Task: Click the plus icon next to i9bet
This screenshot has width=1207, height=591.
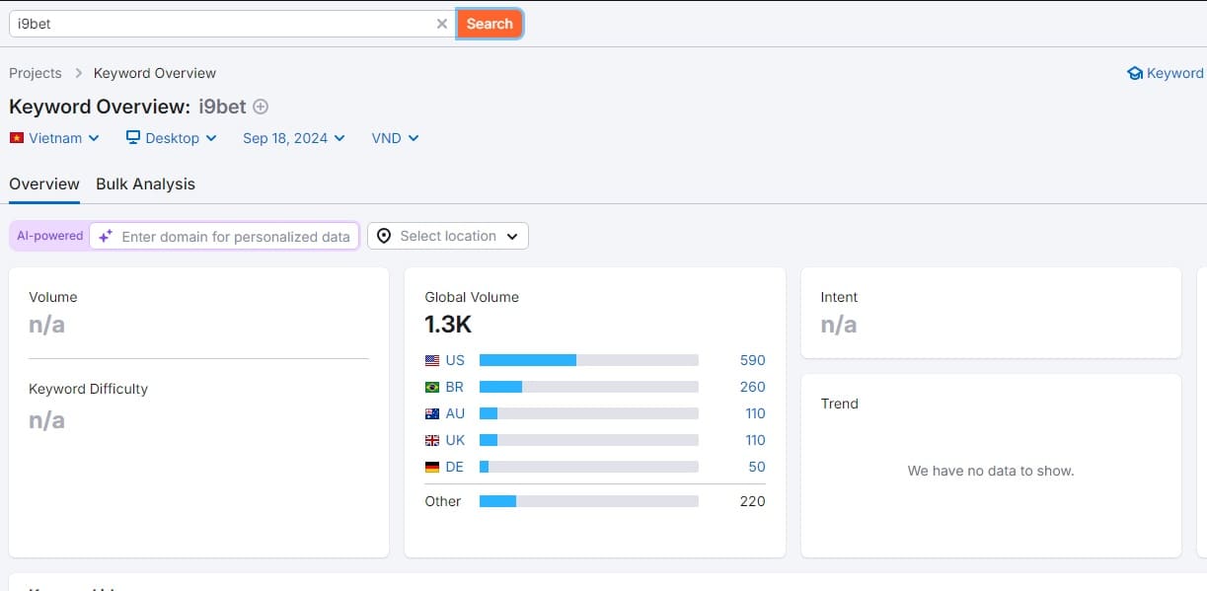Action: pos(261,107)
